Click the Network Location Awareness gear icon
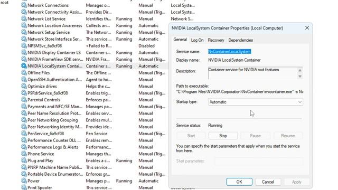 coord(24,25)
